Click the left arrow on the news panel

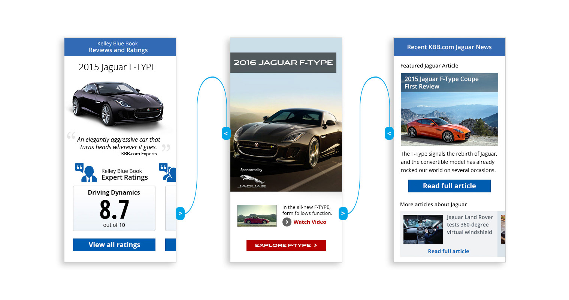(389, 133)
